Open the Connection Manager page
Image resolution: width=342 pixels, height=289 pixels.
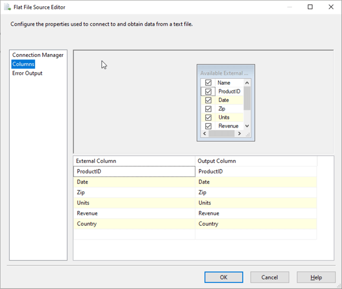(38, 55)
